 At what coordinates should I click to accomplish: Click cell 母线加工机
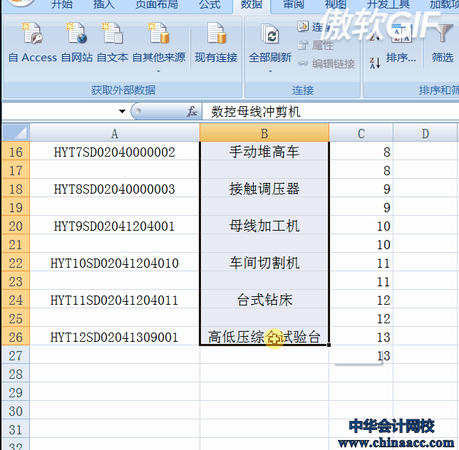pos(264,226)
